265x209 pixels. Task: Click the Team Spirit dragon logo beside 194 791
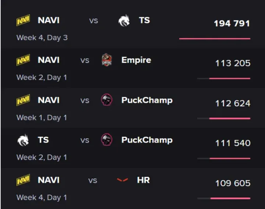pyautogui.click(x=124, y=21)
